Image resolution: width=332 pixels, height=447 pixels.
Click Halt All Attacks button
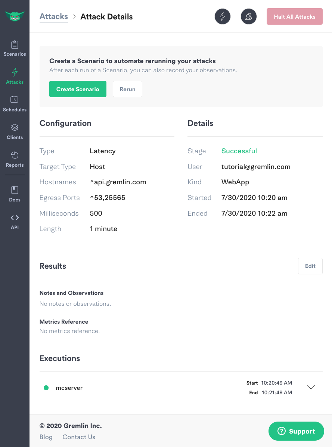294,16
